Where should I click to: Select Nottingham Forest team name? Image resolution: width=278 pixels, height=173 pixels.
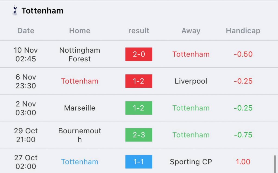pyautogui.click(x=80, y=55)
